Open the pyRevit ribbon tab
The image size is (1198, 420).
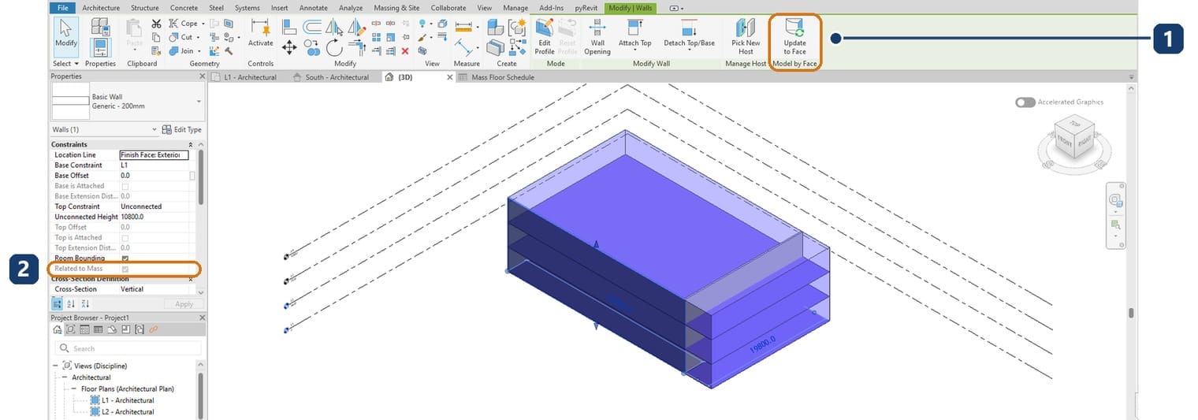pos(586,7)
